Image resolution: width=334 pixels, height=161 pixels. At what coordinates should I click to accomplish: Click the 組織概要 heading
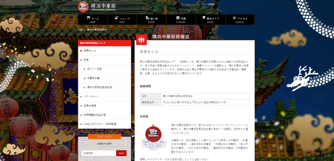[x=146, y=86]
